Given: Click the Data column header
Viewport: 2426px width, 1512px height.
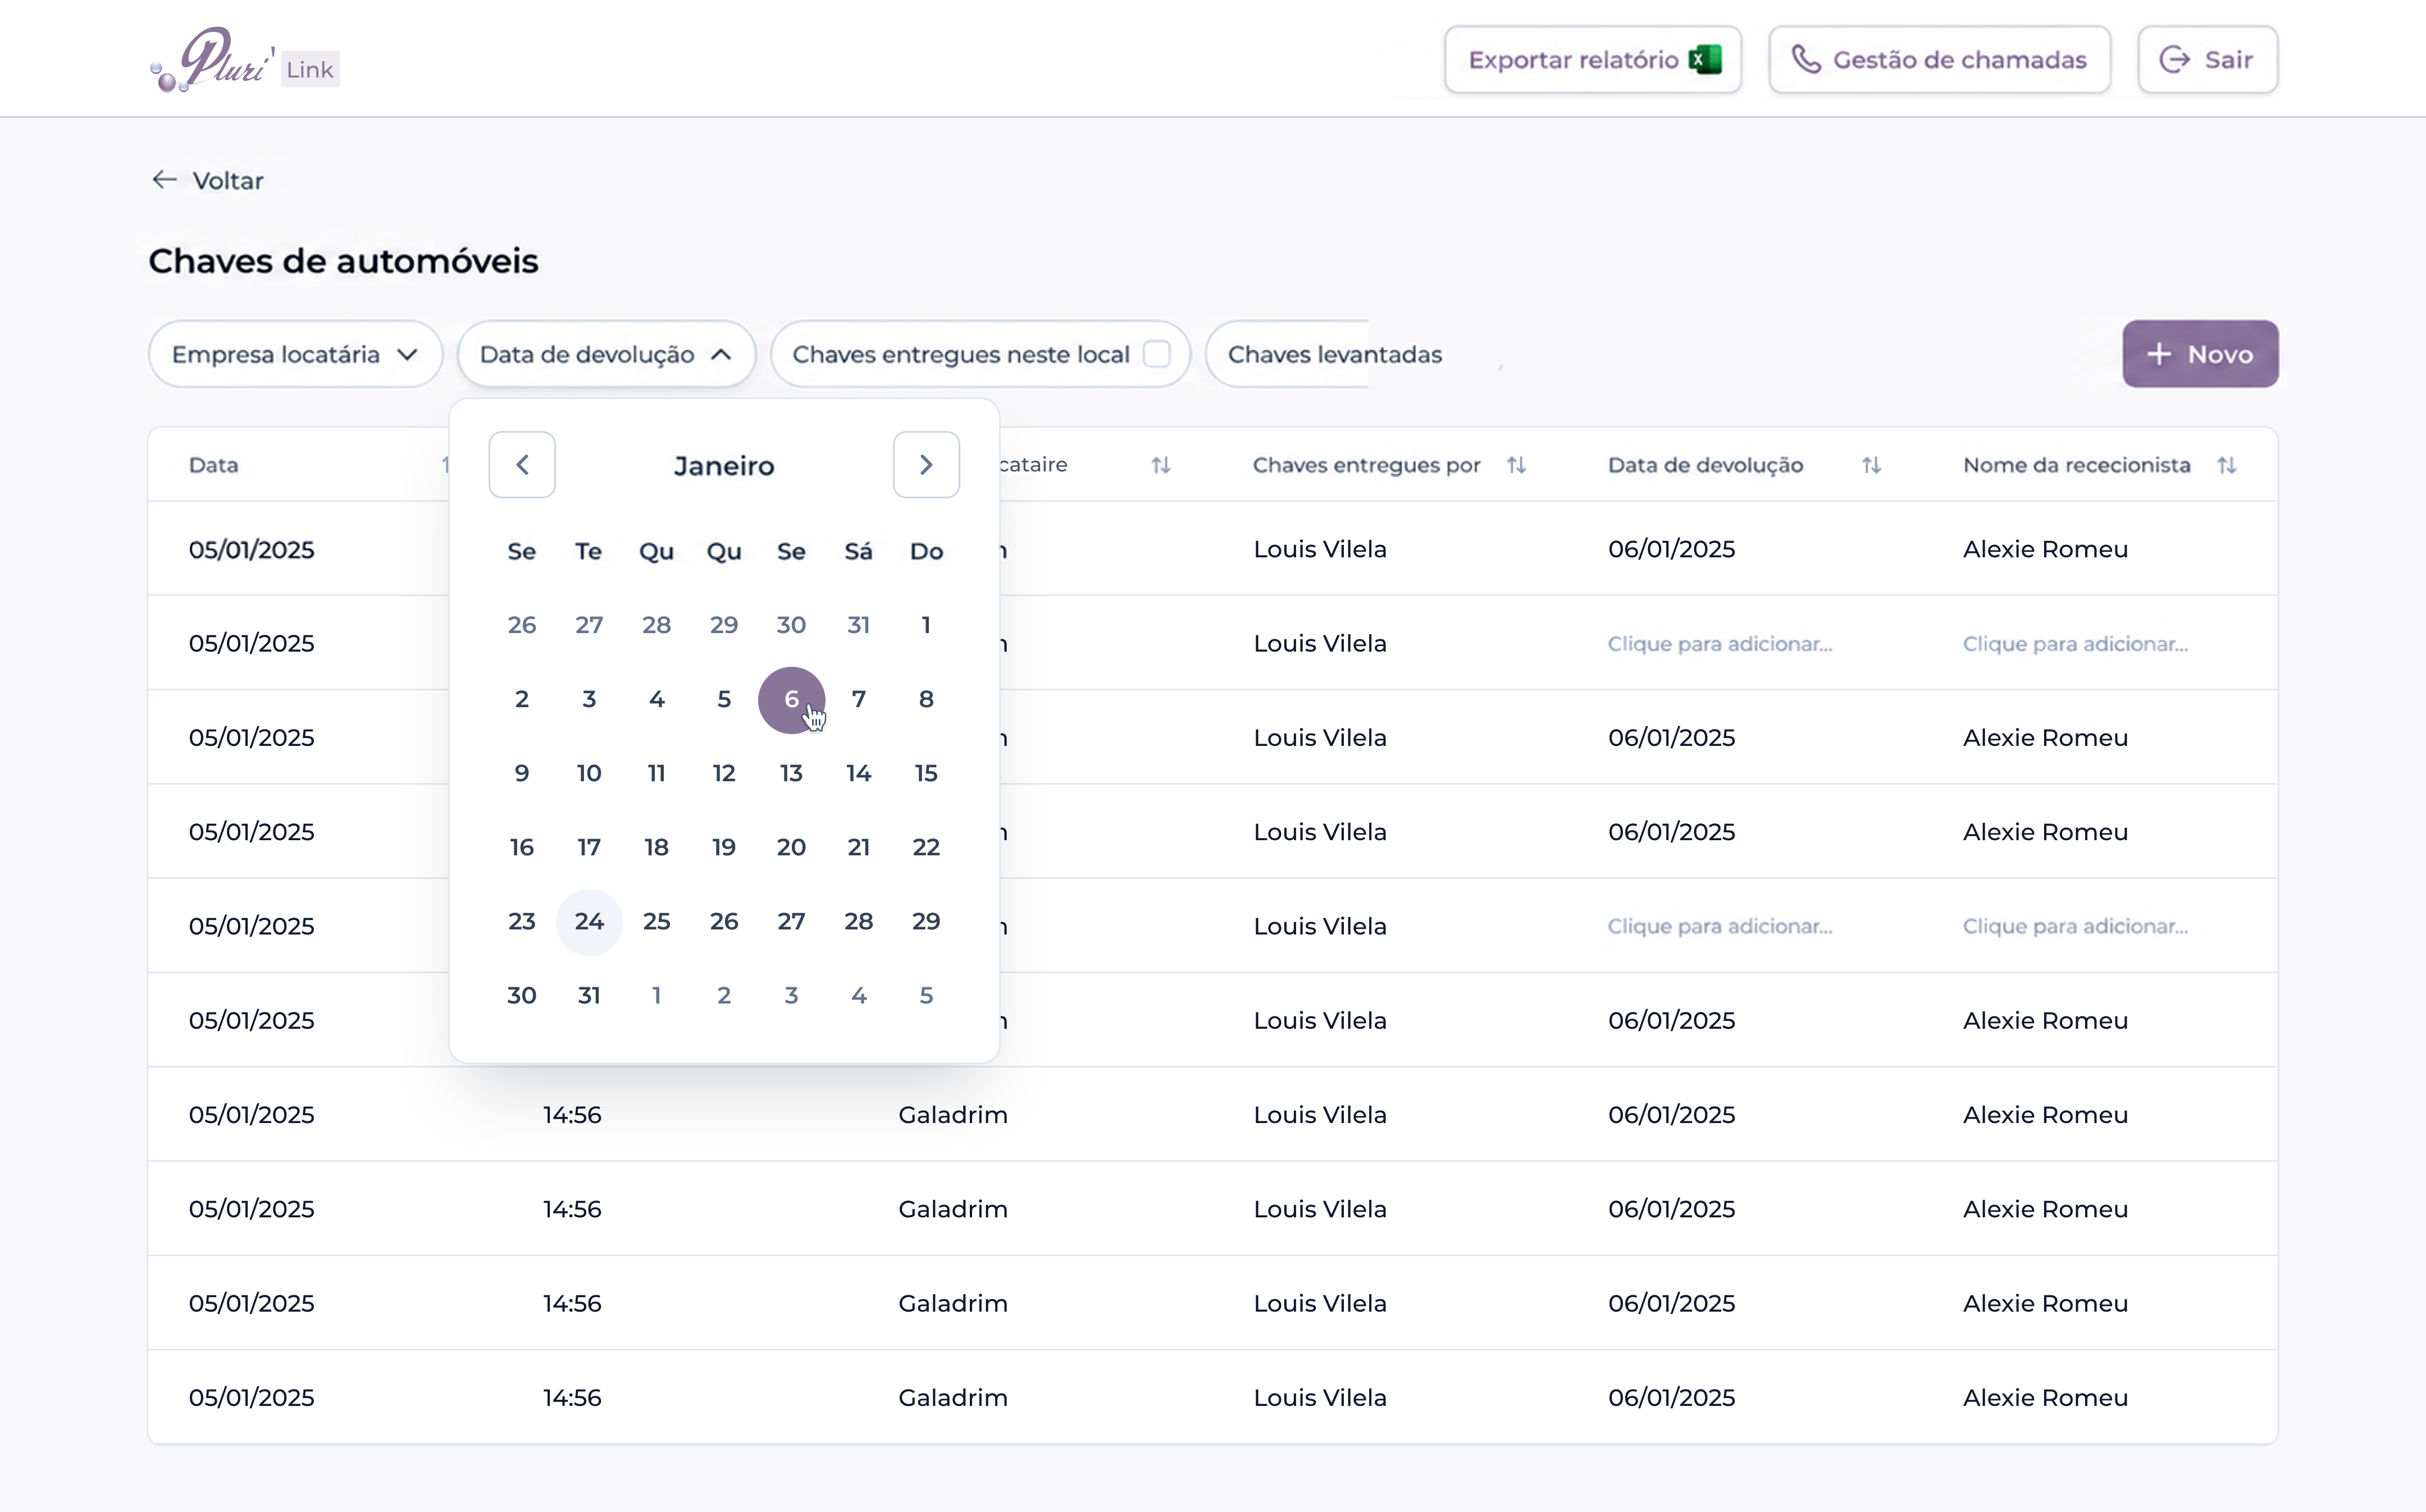Looking at the screenshot, I should pos(213,465).
